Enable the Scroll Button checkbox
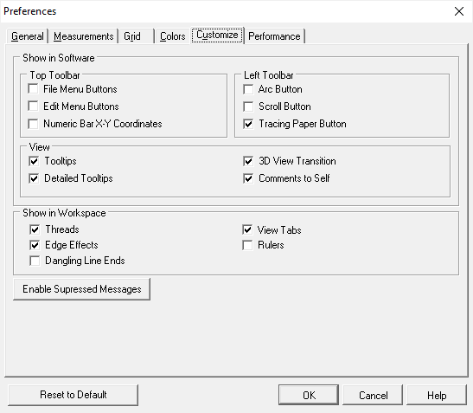The width and height of the screenshot is (473, 413). [248, 106]
